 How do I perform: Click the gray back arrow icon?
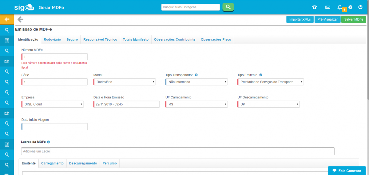[20, 20]
